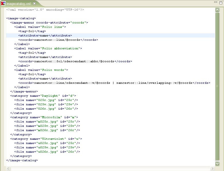Click the file name="025v.jpg" line
Viewport: 224px width, 171px height.
[x=46, y=104]
